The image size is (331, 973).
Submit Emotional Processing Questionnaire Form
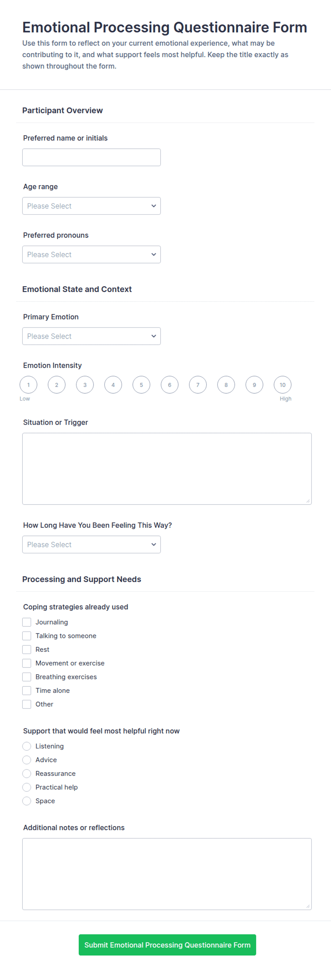coord(167,945)
